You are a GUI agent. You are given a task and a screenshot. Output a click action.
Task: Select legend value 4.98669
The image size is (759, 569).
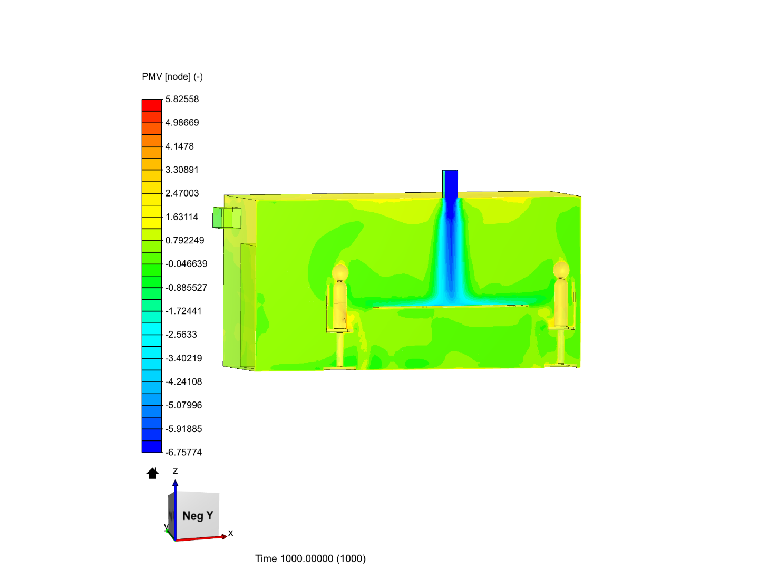182,123
